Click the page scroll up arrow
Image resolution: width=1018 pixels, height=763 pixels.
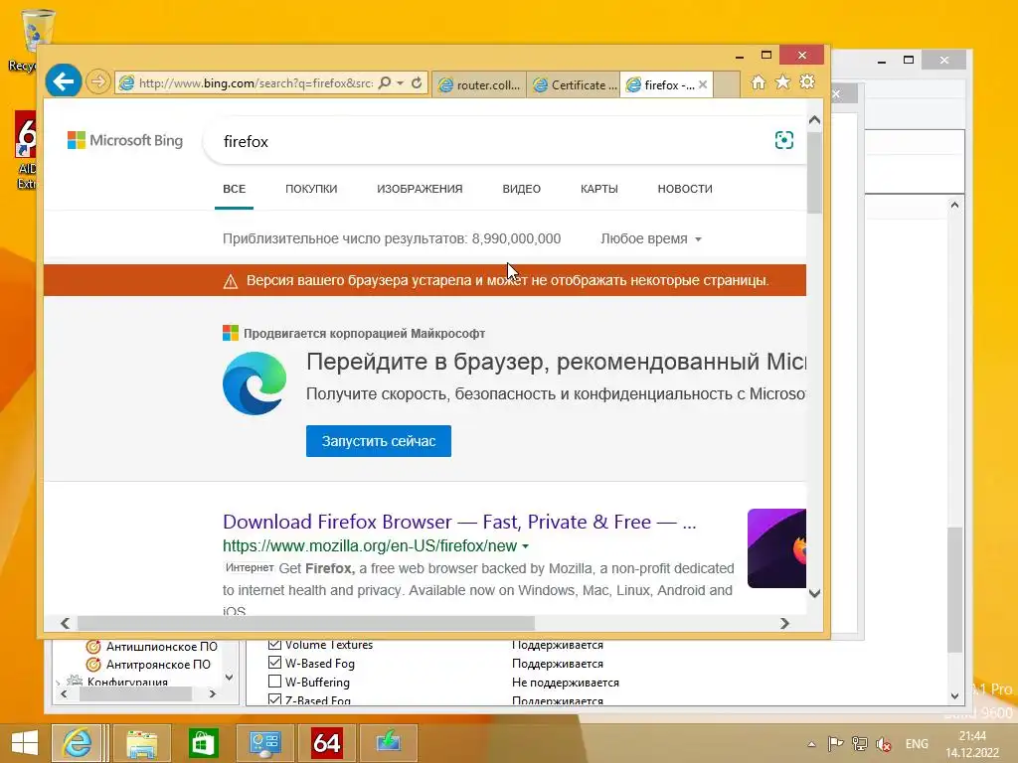(814, 120)
